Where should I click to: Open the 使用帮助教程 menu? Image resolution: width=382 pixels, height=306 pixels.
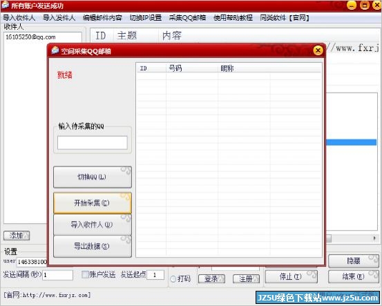pyautogui.click(x=233, y=18)
